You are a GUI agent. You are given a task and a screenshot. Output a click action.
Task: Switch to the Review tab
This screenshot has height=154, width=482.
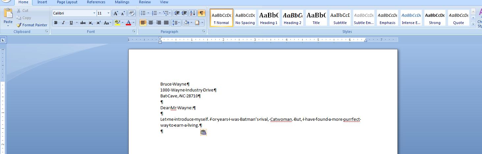click(145, 2)
